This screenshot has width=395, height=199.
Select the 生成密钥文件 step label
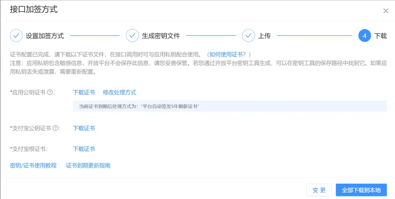(x=161, y=36)
